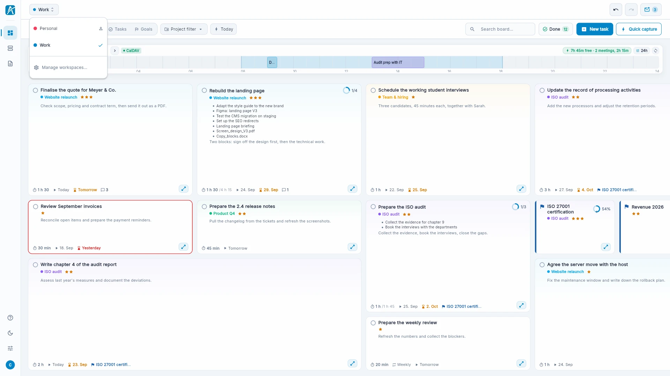This screenshot has width=670, height=376.
Task: Select the Personal workspace
Action: [68, 29]
